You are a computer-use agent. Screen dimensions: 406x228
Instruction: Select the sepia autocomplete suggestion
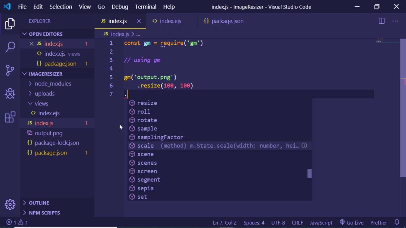(145, 188)
